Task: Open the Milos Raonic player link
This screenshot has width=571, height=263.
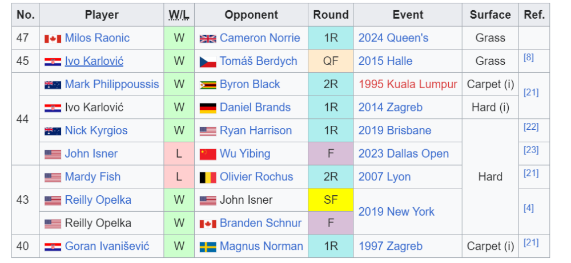Action: click(97, 38)
